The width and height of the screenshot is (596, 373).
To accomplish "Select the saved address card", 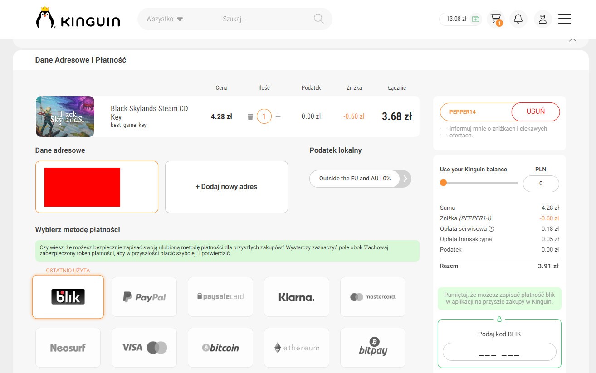I will pos(97,187).
